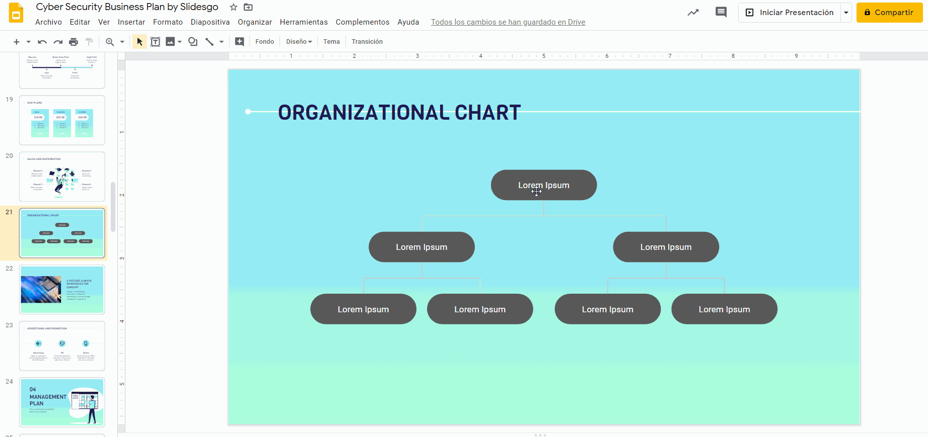Open the comment history icon
928x437 pixels.
tap(721, 13)
